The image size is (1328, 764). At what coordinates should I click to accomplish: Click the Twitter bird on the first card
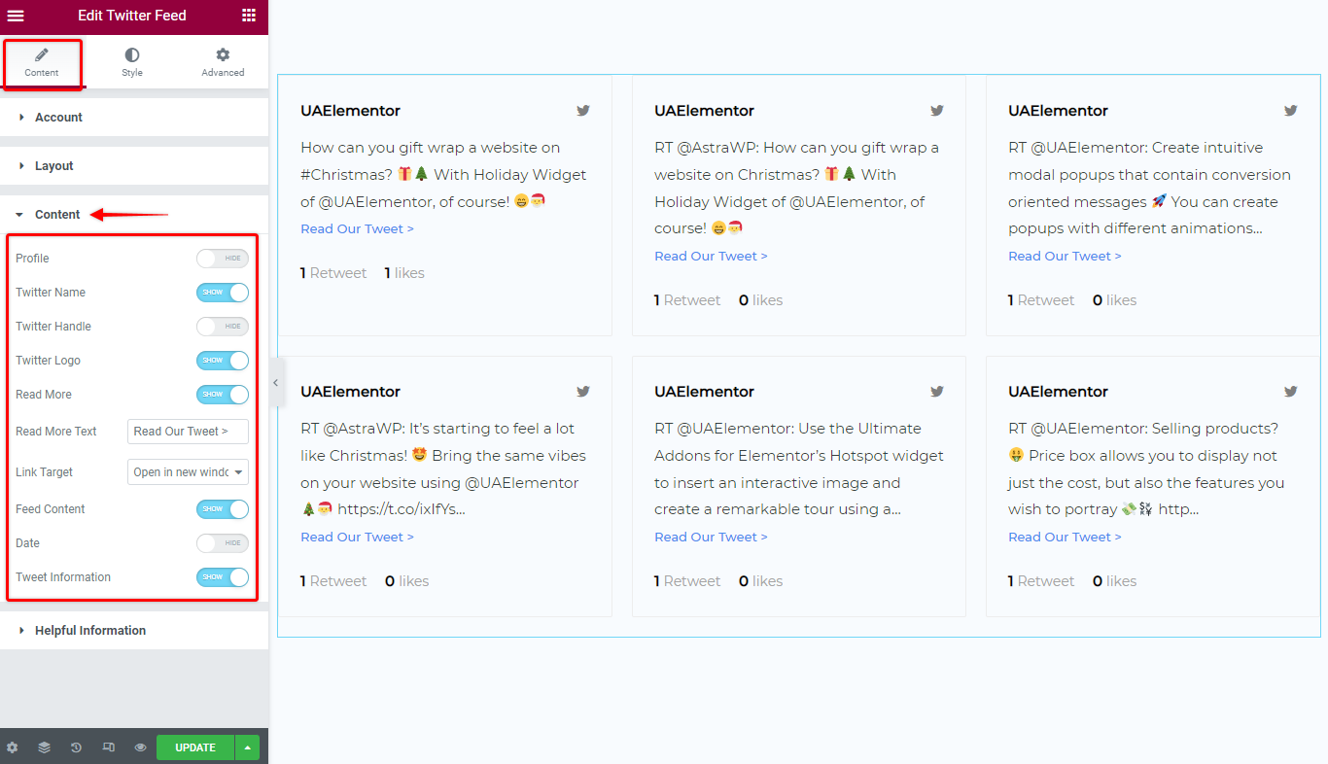point(583,111)
